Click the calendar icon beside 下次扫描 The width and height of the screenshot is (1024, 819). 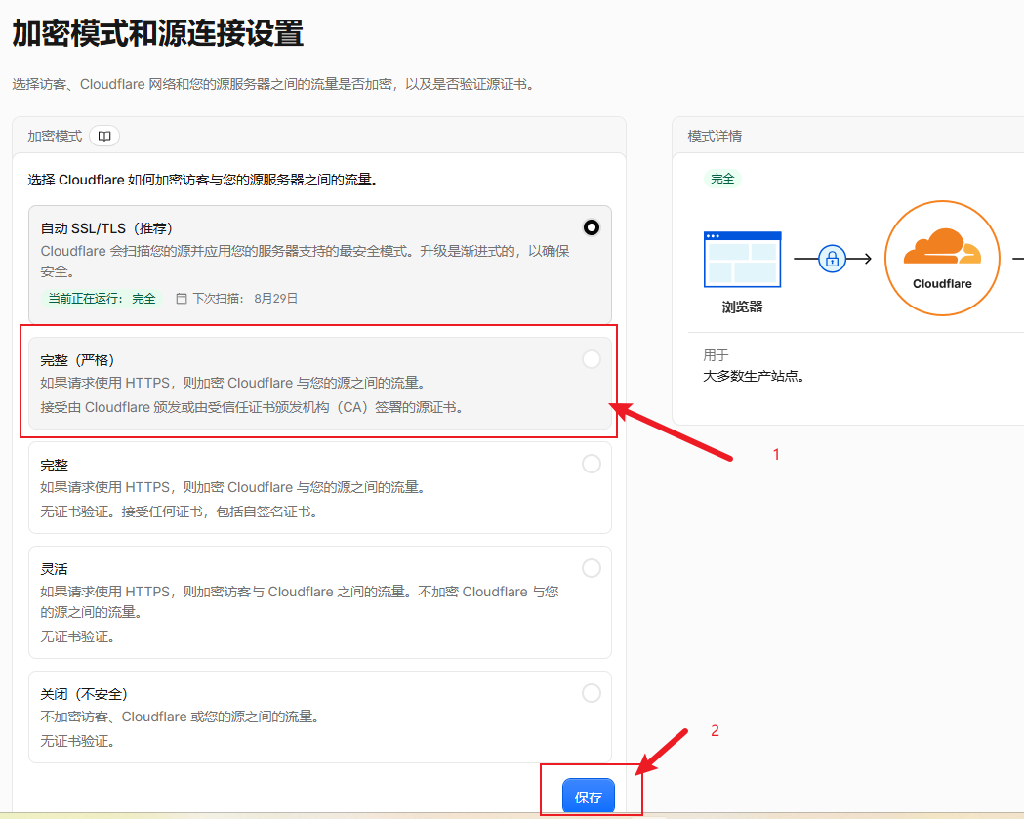182,299
